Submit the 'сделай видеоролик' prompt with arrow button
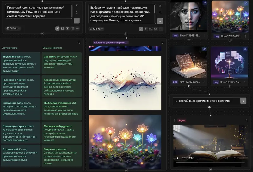Image resolution: width=253 pixels, height=172 pixels. tap(243, 101)
